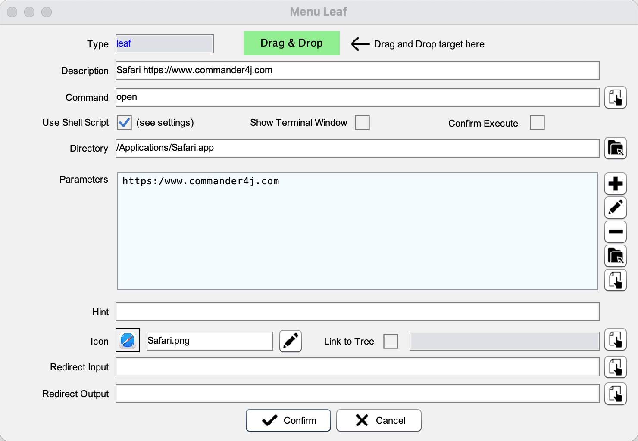The width and height of the screenshot is (638, 441).
Task: Enable the Show Terminal Window checkbox
Action: tap(362, 123)
